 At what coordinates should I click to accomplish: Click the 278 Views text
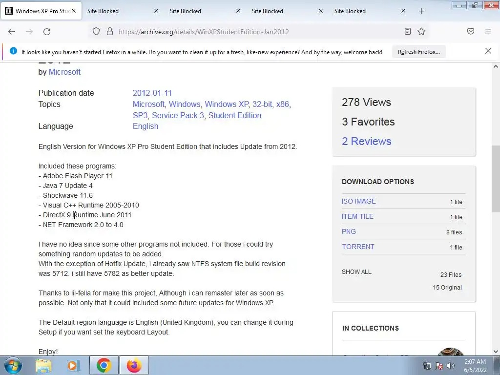(366, 103)
